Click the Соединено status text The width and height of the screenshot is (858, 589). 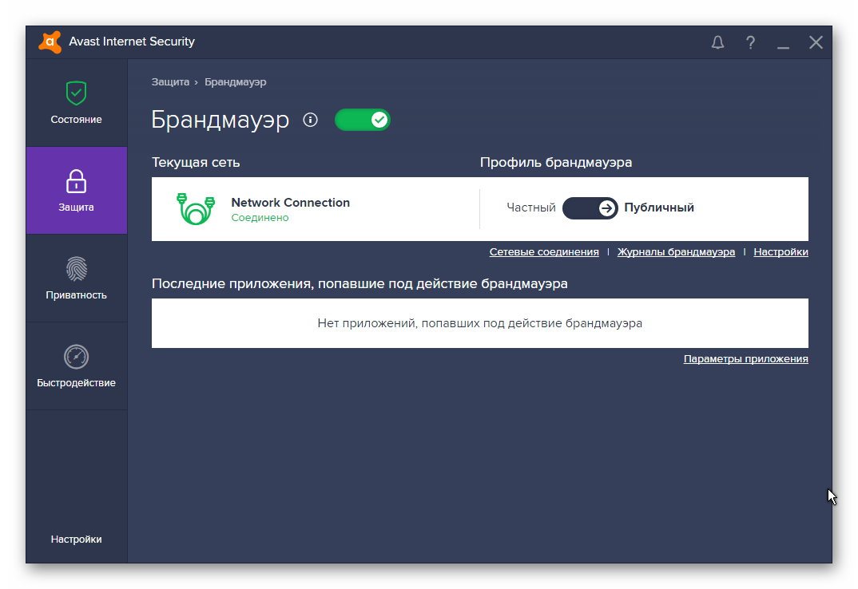260,218
